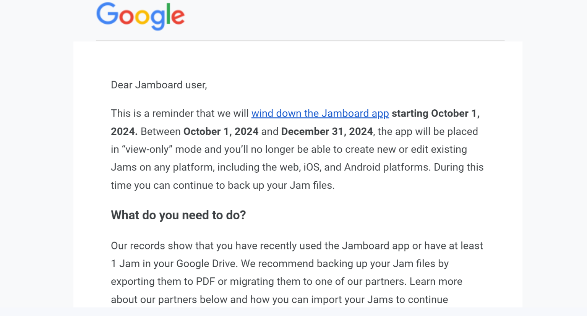Viewport: 587px width, 316px height.
Task: Click the bold "December 31, 2024" date
Action: click(x=327, y=131)
